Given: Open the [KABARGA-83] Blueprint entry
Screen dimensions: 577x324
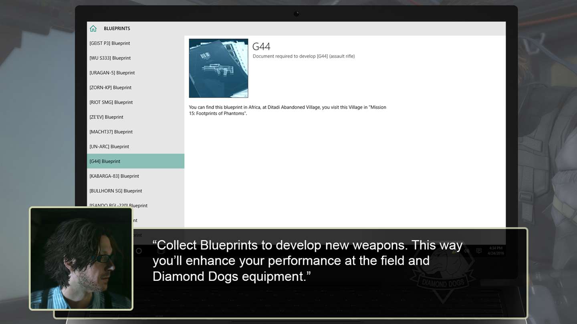Looking at the screenshot, I should point(136,176).
